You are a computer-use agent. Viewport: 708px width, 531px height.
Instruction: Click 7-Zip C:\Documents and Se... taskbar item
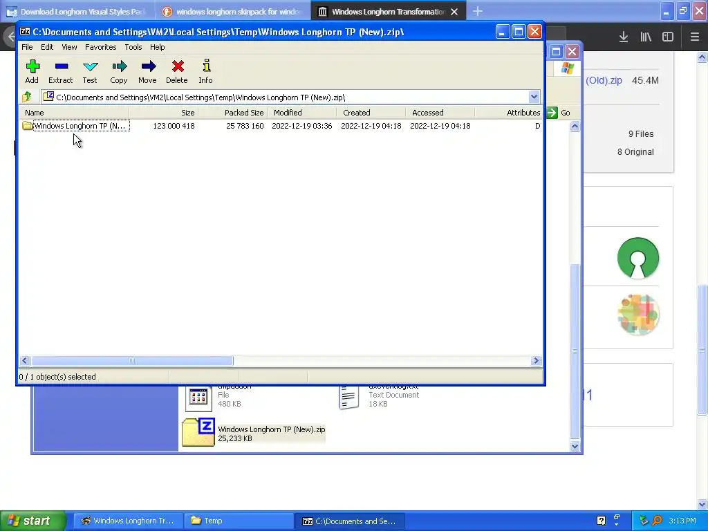[349, 521]
